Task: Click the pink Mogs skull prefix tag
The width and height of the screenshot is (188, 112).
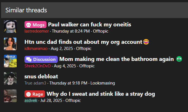Action: tap(35, 25)
